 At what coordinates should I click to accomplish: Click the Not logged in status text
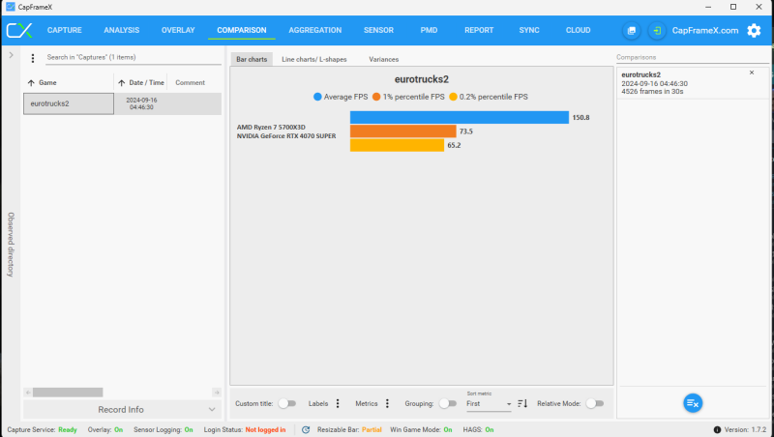click(x=265, y=429)
